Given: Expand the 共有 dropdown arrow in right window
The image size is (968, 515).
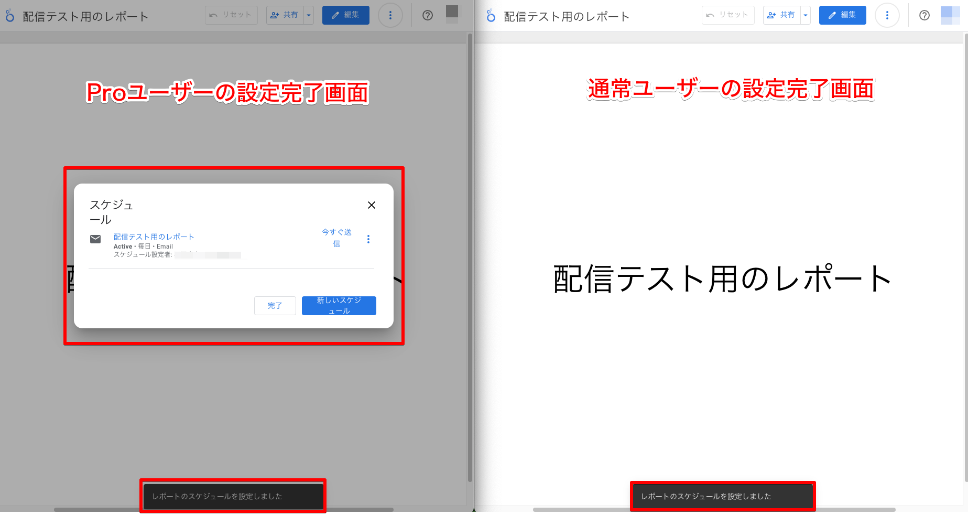Looking at the screenshot, I should click(x=806, y=15).
